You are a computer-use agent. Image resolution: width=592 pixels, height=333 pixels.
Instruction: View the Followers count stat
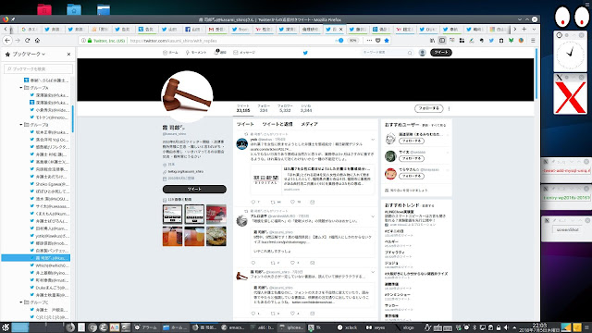[285, 108]
